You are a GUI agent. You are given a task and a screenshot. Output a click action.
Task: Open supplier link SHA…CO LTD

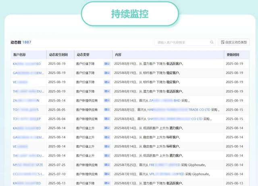point(175,119)
